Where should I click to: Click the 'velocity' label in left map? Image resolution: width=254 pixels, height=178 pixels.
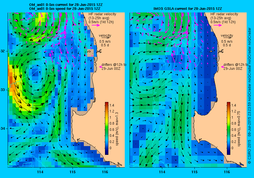105,36
